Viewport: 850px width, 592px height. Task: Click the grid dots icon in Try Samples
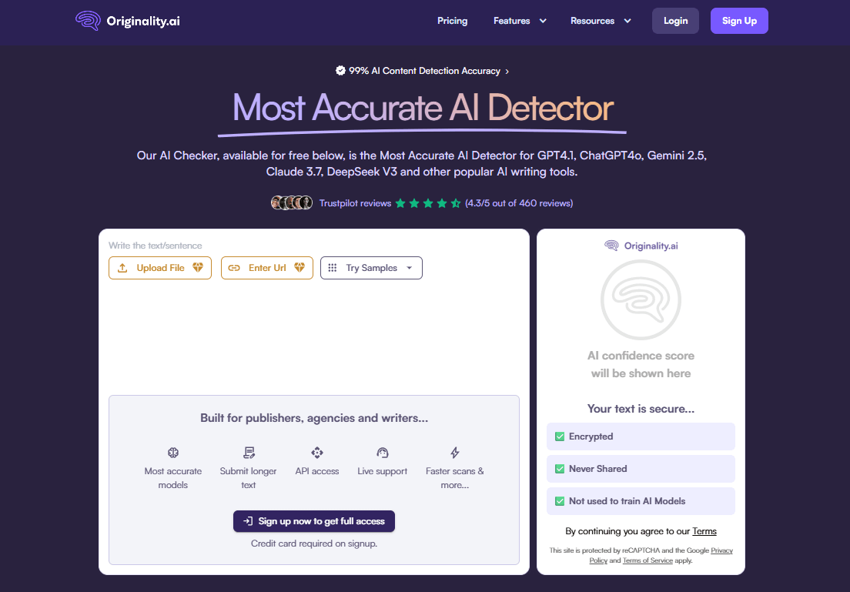click(x=333, y=268)
